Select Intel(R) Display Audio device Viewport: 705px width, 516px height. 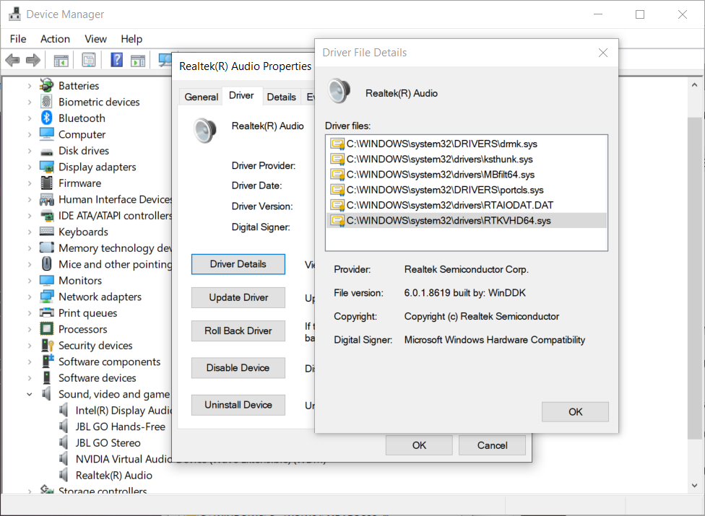click(x=124, y=411)
